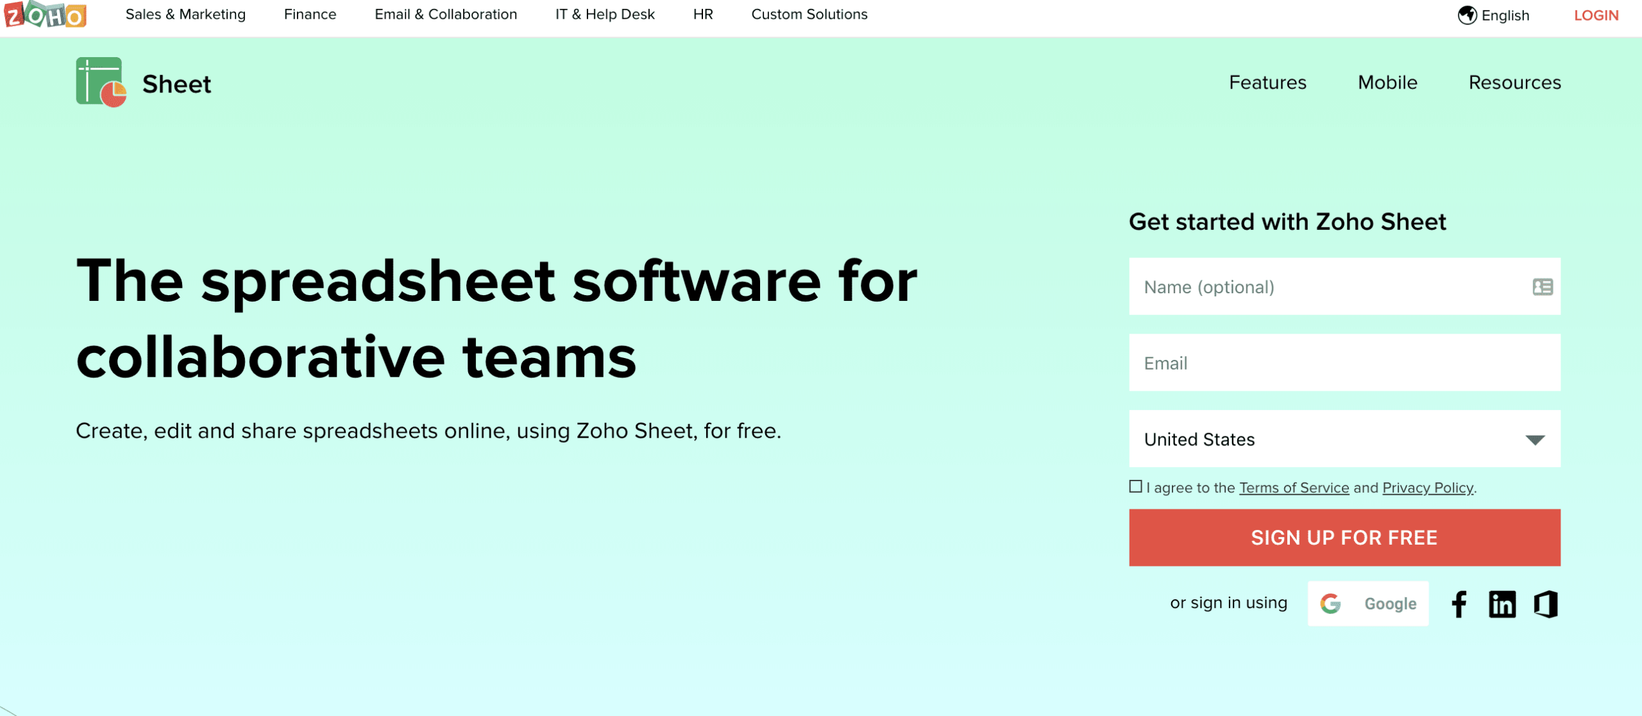Click the contact card icon in Name field
Image resolution: width=1642 pixels, height=716 pixels.
click(1543, 287)
